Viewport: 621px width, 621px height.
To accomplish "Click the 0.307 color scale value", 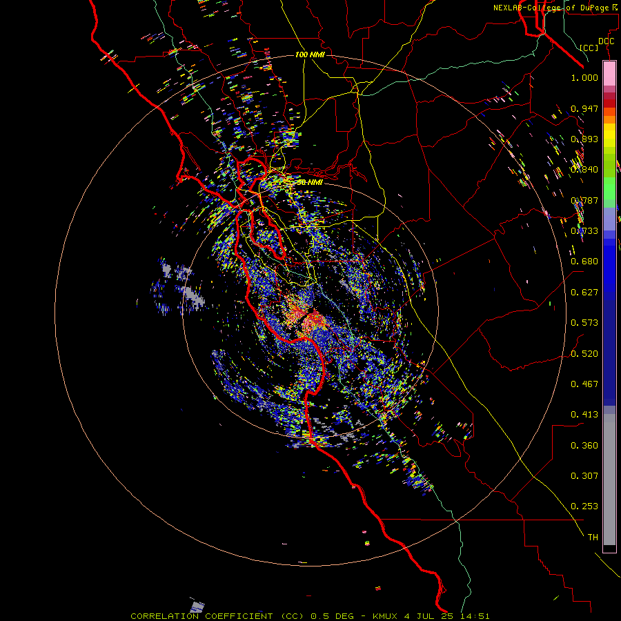I will pyautogui.click(x=584, y=476).
